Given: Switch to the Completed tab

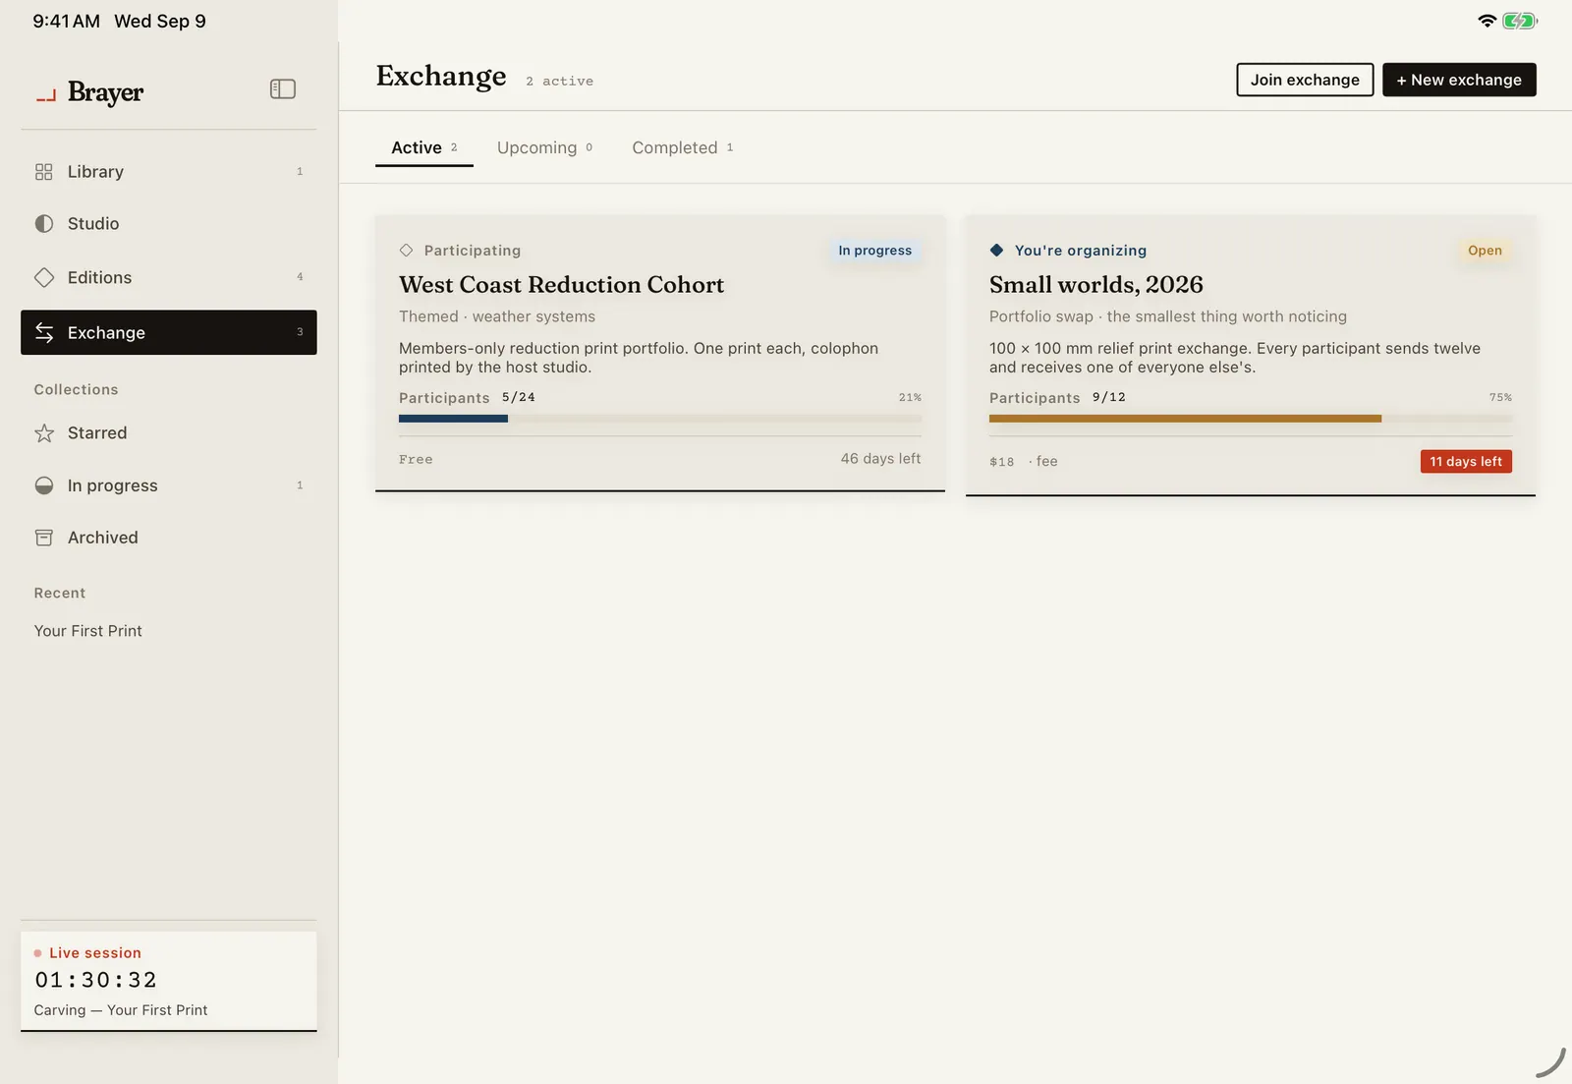Looking at the screenshot, I should 683,147.
